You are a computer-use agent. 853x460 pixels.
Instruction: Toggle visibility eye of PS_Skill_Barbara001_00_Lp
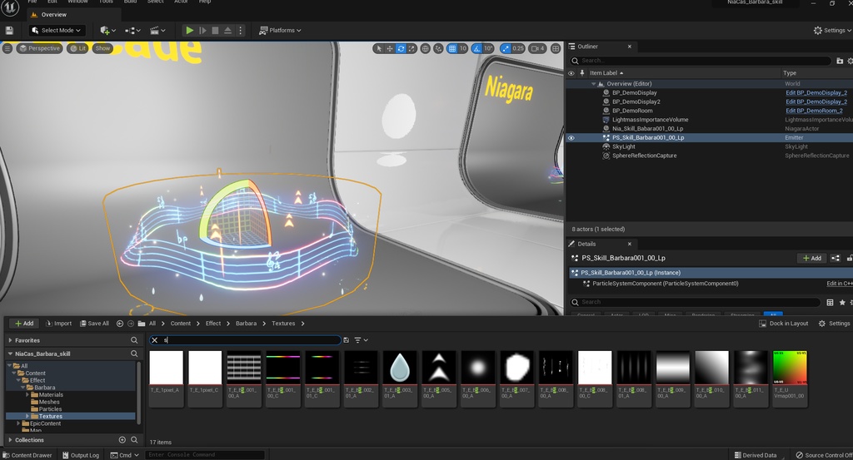tap(571, 137)
